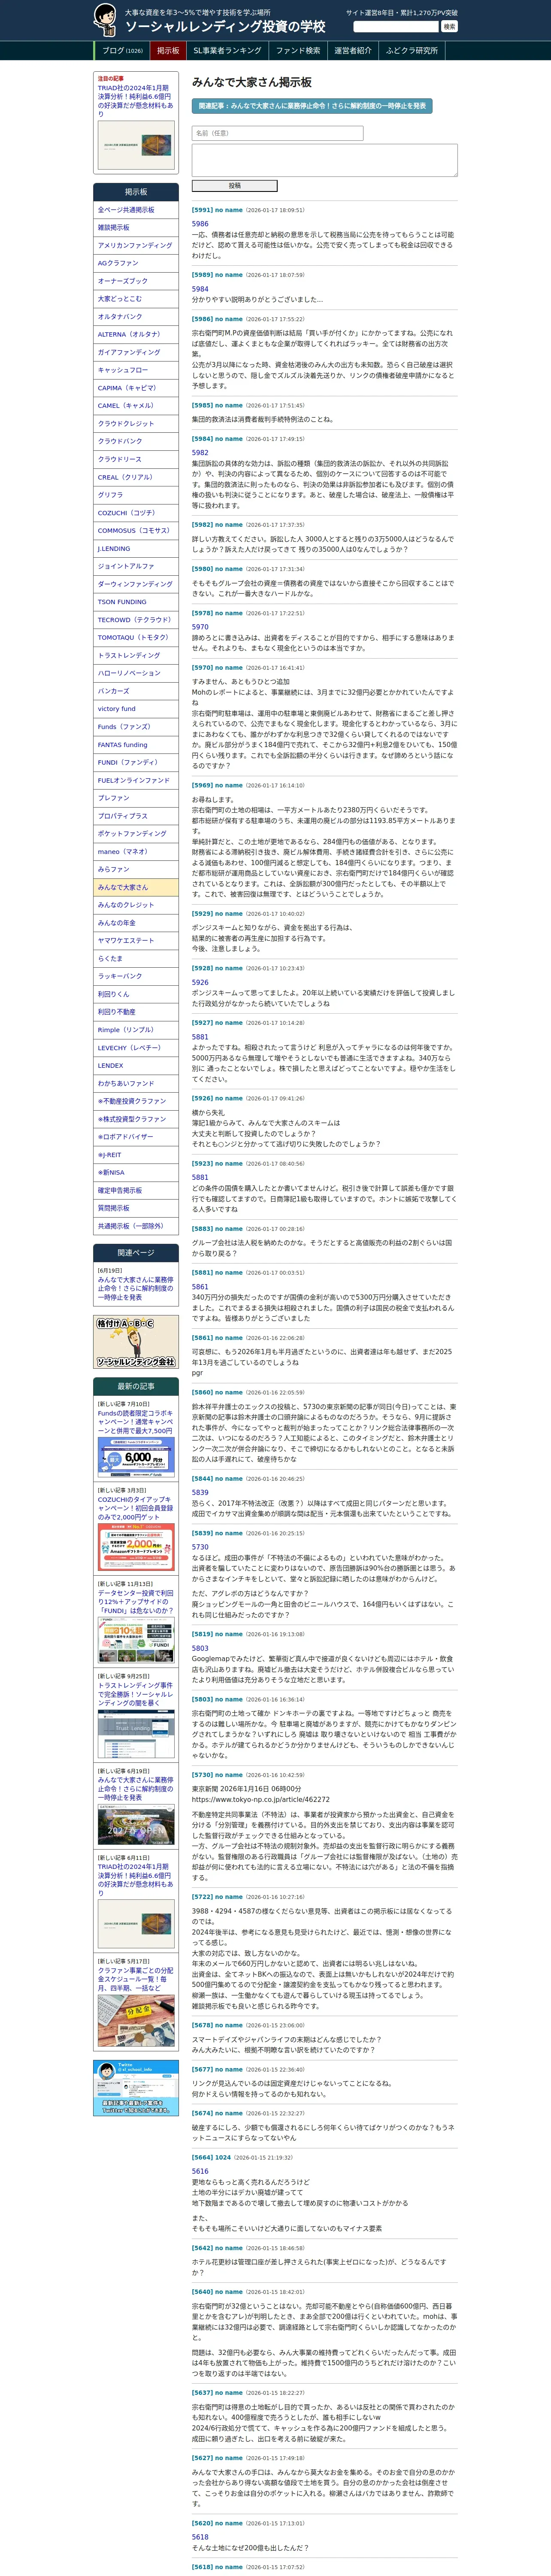Open victory fund board link

[136, 709]
